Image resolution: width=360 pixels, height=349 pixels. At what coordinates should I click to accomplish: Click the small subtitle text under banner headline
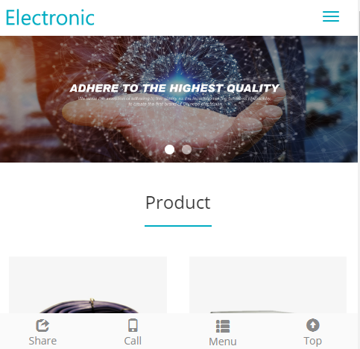coord(174,101)
